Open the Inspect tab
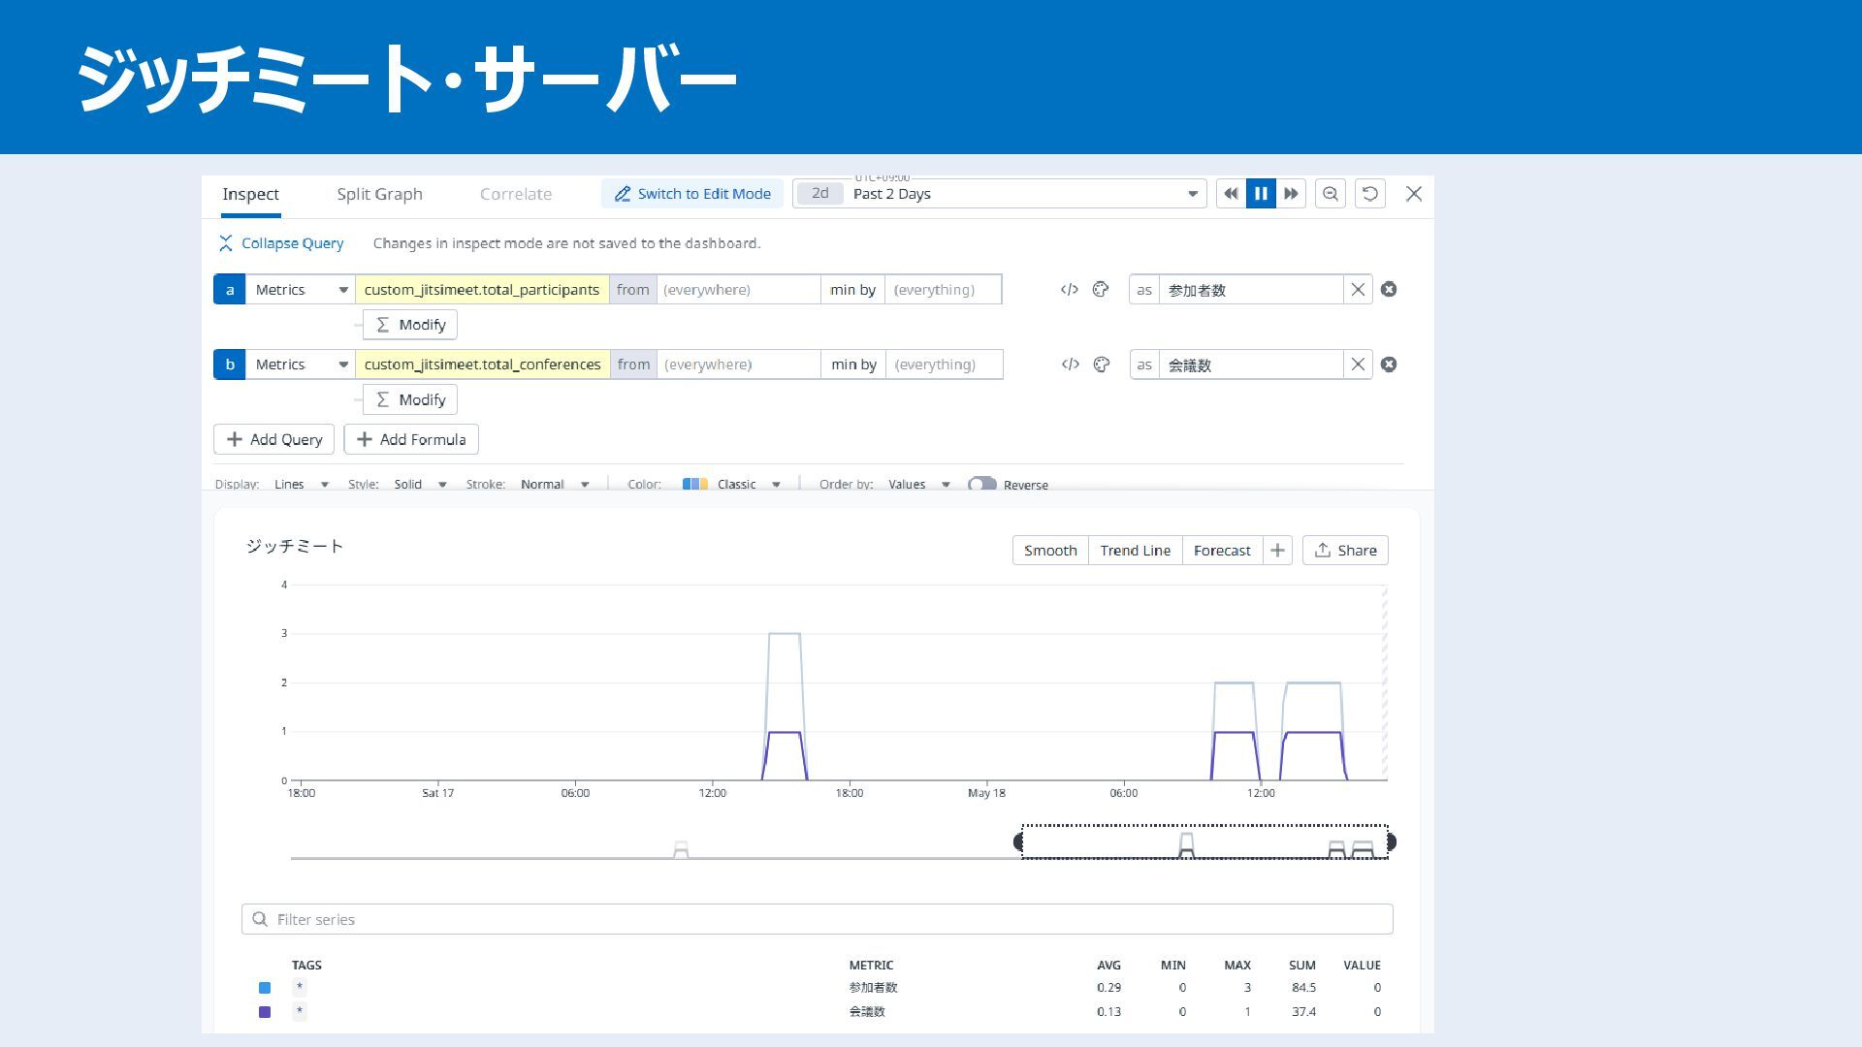The width and height of the screenshot is (1862, 1047). [250, 194]
